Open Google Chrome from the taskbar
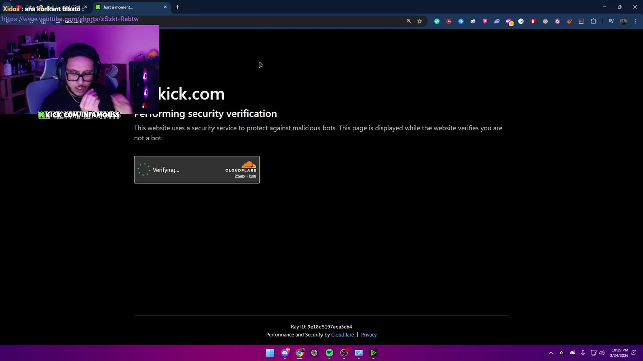The height and width of the screenshot is (361, 643). (300, 353)
